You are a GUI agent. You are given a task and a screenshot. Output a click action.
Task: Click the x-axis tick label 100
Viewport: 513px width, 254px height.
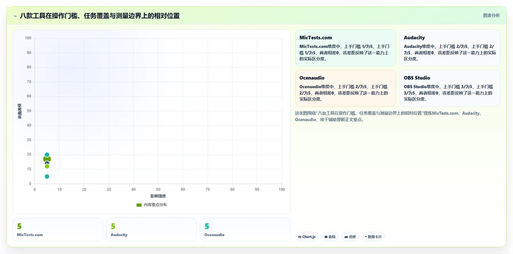(282, 189)
